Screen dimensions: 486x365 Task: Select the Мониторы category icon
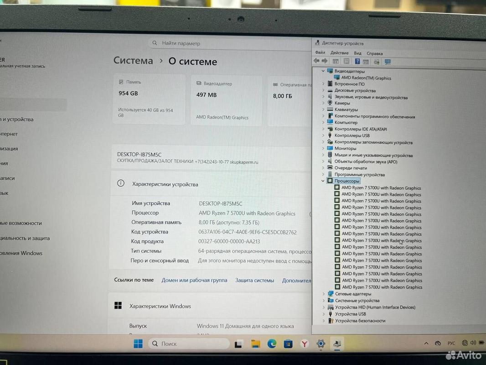tap(330, 148)
